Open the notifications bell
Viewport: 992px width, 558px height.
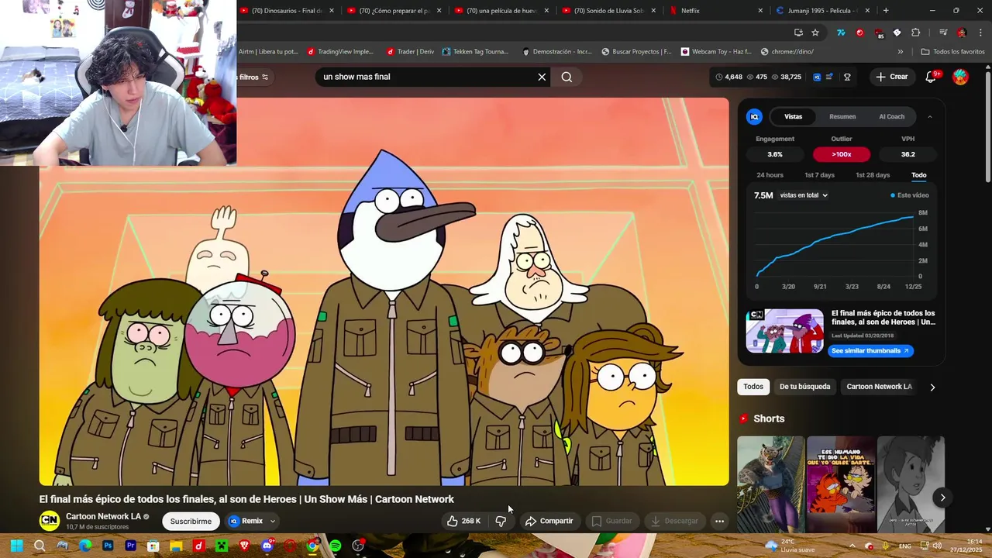(932, 77)
